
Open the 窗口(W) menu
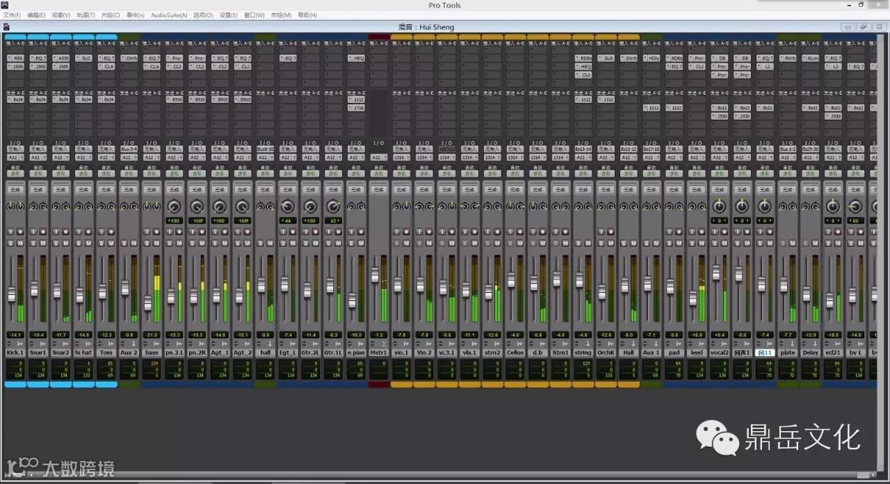click(254, 15)
